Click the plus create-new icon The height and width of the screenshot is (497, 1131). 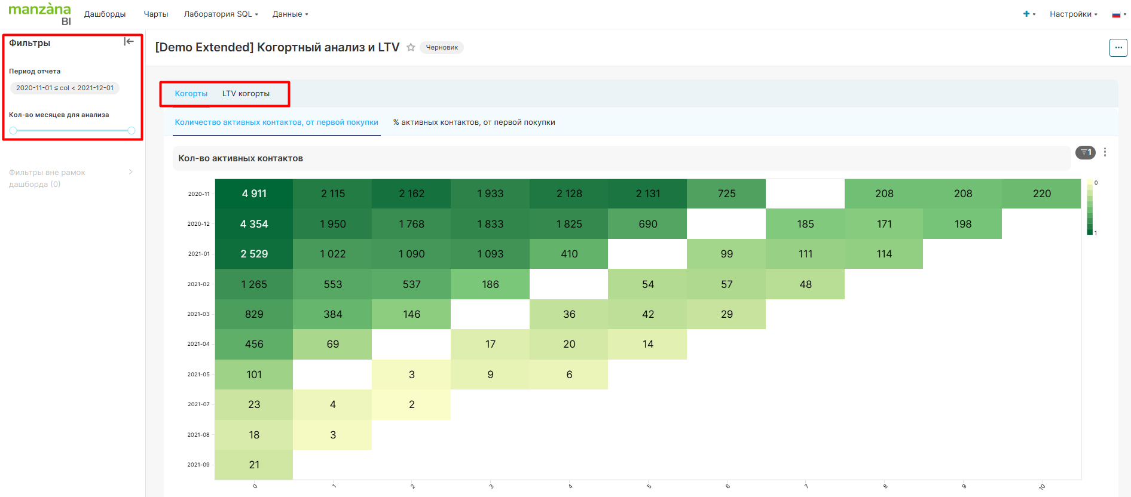(x=1026, y=14)
